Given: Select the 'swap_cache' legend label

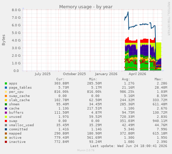Looking at the screenshot, I should pyautogui.click(x=19, y=96).
